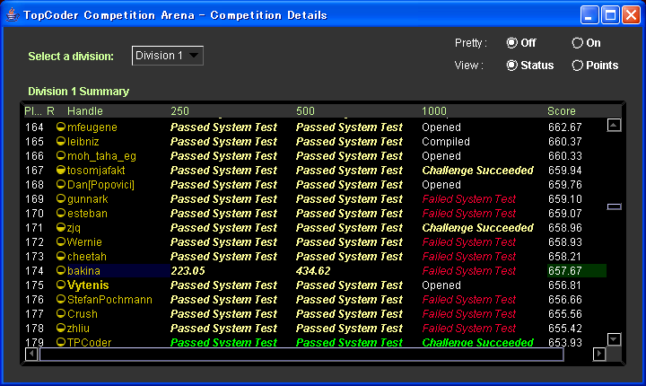The width and height of the screenshot is (646, 386).
Task: Select handle zhliu
Action: pos(78,329)
